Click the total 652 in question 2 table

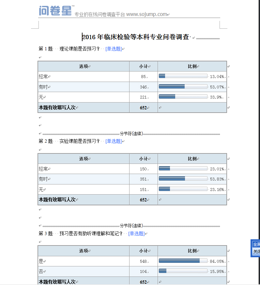coord(143,200)
